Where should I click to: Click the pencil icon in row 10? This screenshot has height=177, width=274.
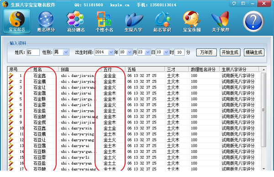point(11,128)
